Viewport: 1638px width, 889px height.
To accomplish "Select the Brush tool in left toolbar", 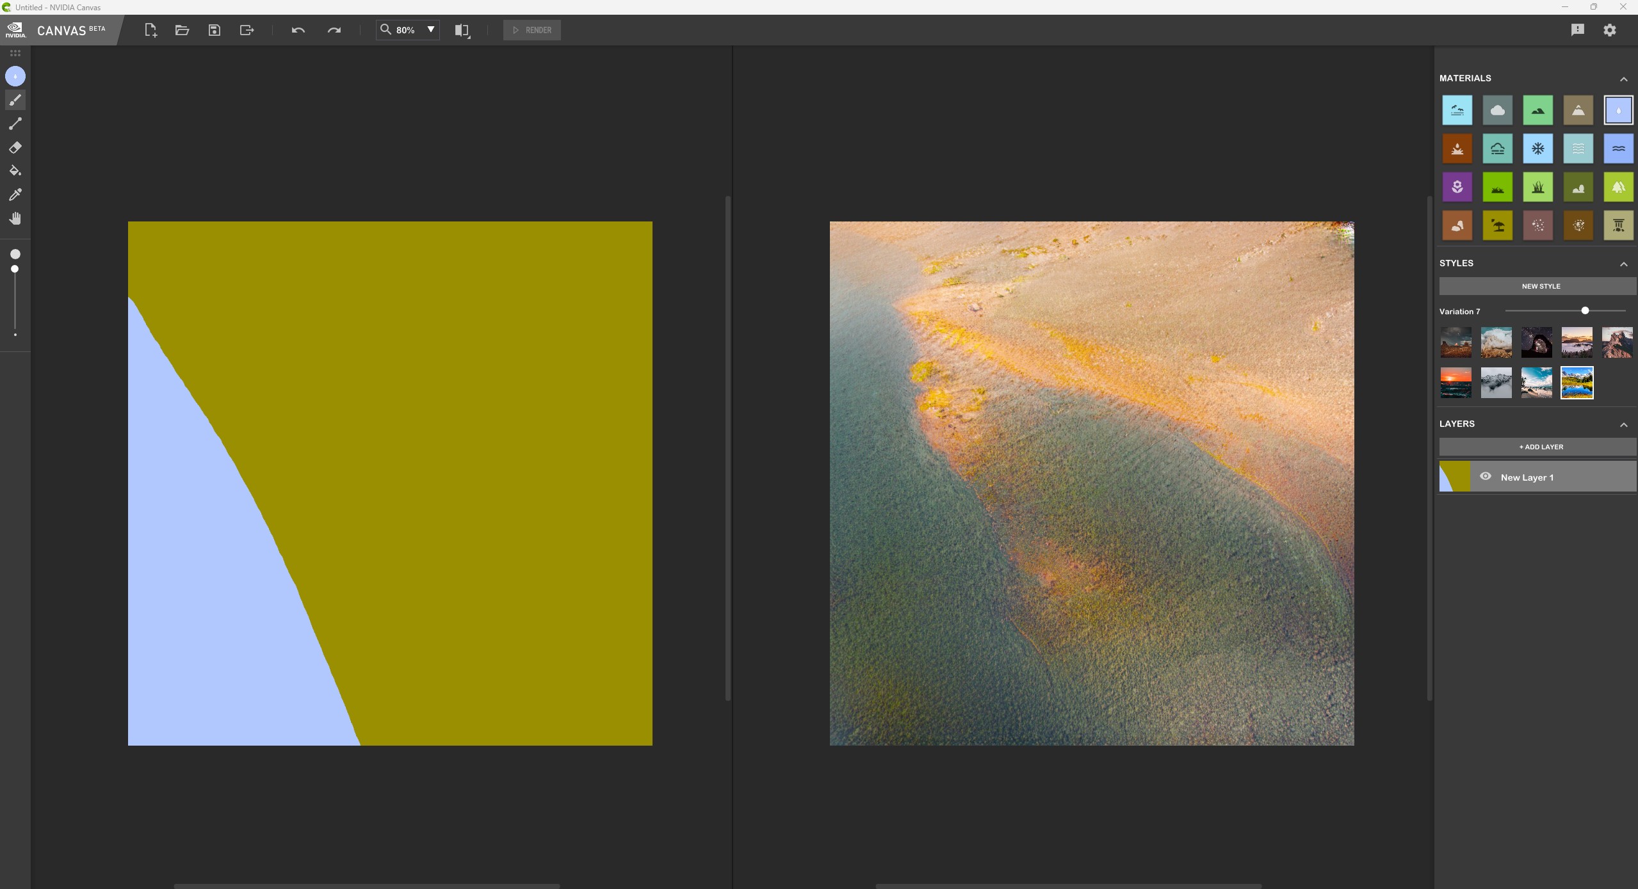I will tap(15, 100).
